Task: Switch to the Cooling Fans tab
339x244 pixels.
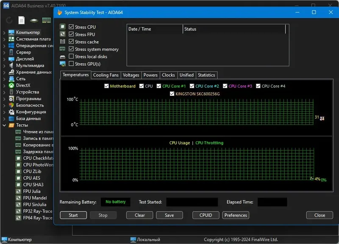Action: [x=106, y=75]
